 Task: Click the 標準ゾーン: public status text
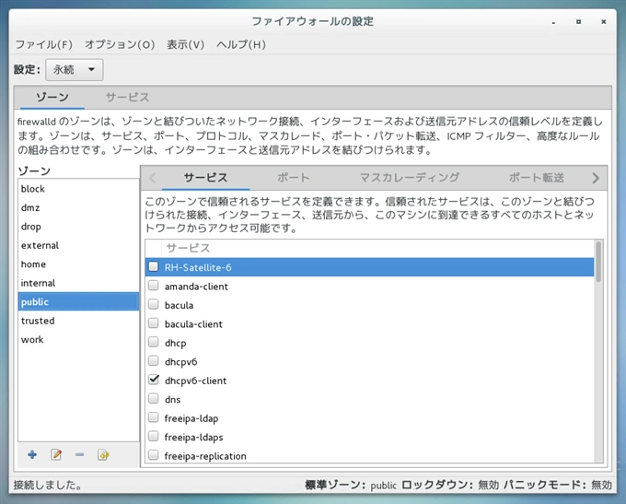[x=351, y=486]
